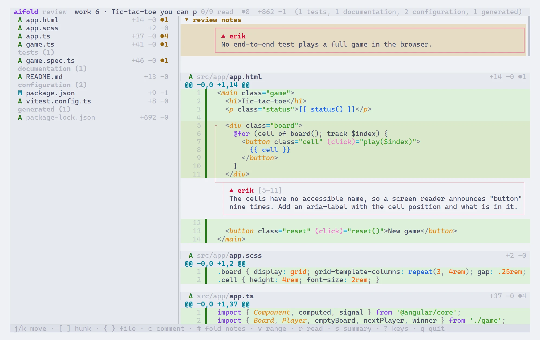Click the scrollbar thumb on the diff pane
The height and width of the screenshot is (340, 540).
[529, 36]
